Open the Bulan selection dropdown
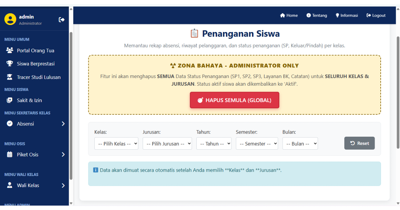Image resolution: width=400 pixels, height=210 pixels. click(x=300, y=143)
